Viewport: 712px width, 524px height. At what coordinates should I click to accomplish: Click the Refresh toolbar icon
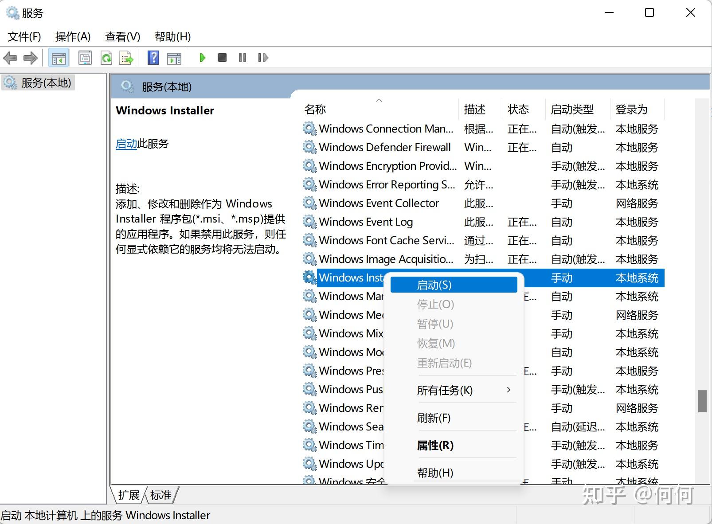pyautogui.click(x=106, y=58)
